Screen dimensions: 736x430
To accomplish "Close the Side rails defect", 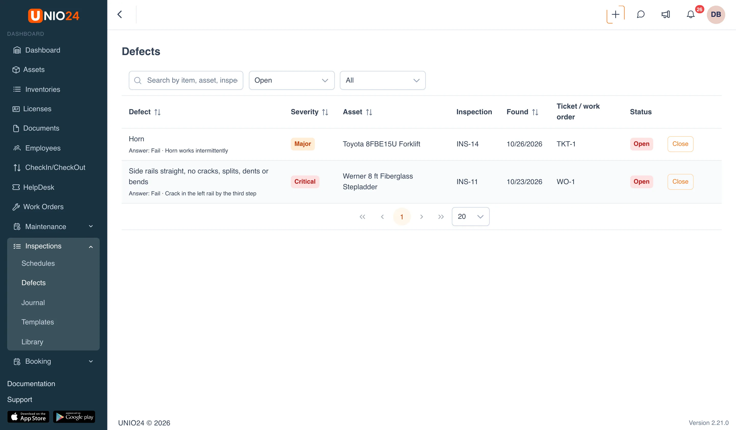I will [x=680, y=182].
